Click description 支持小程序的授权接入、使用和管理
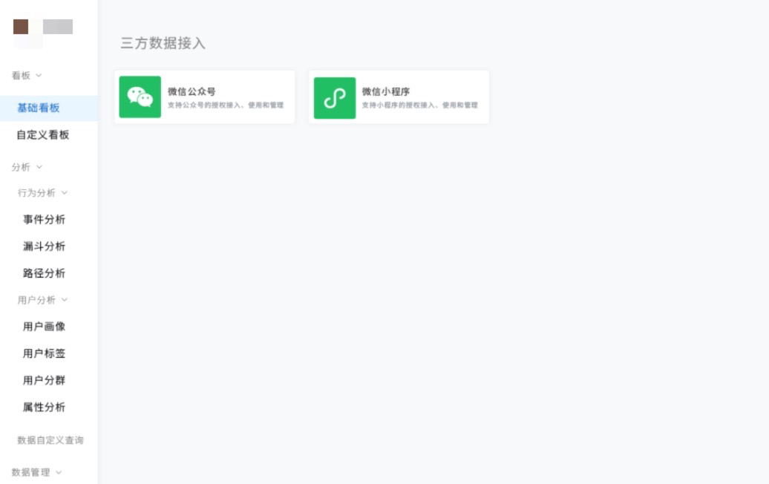Screen dimensions: 769x484 click(420, 105)
